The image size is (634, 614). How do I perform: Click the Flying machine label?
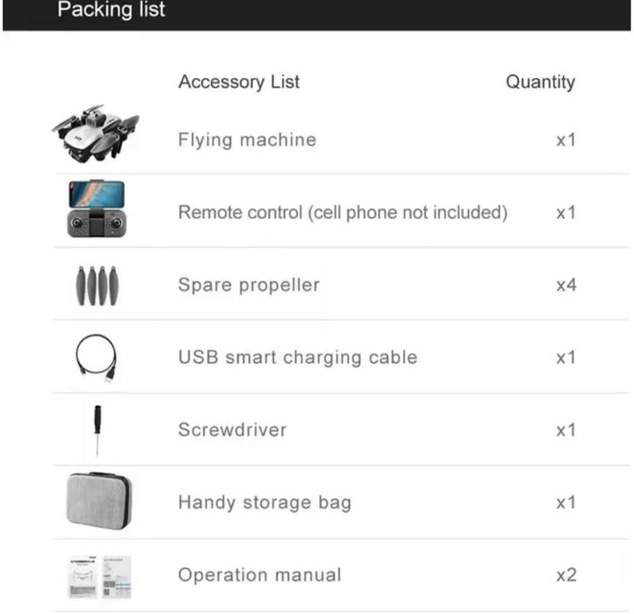[x=247, y=140]
